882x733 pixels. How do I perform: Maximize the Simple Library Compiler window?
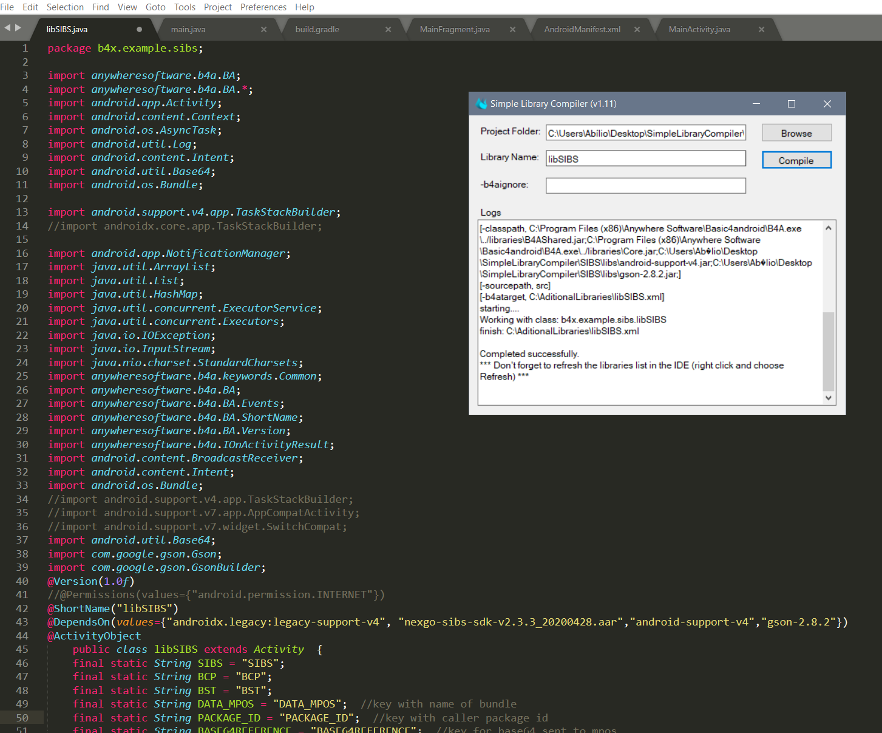(x=791, y=104)
